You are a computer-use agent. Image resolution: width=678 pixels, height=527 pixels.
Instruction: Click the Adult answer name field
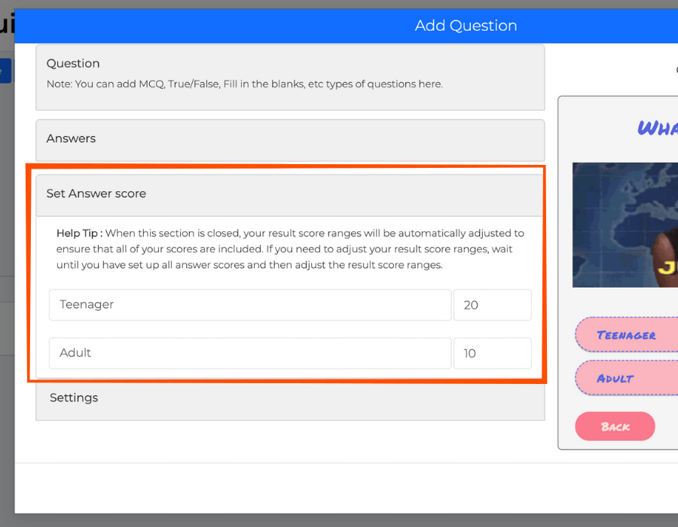(x=250, y=353)
